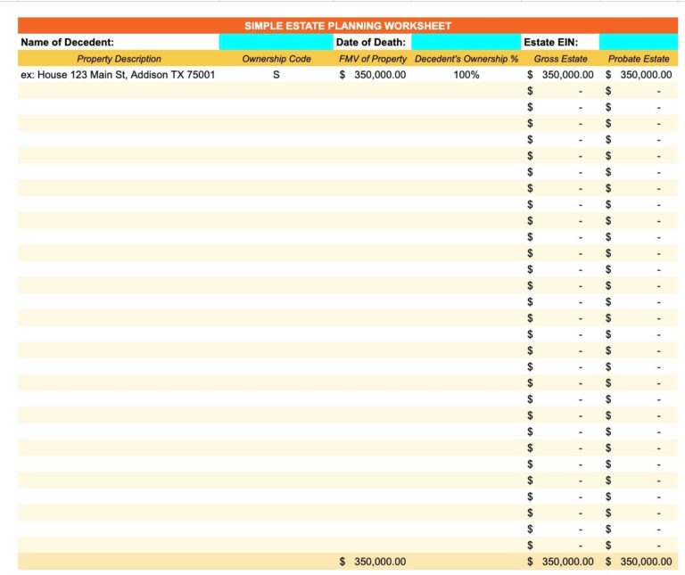
Task: Select the Date of Death label cell
Action: coord(372,42)
